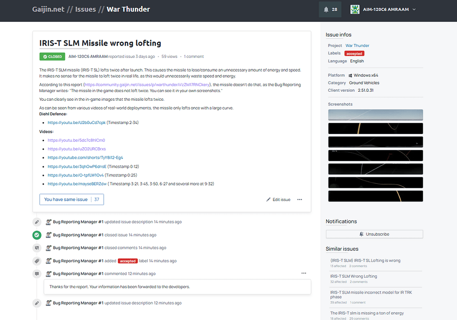Open the comment's three-dot options menu
This screenshot has width=457, height=320.
click(303, 274)
